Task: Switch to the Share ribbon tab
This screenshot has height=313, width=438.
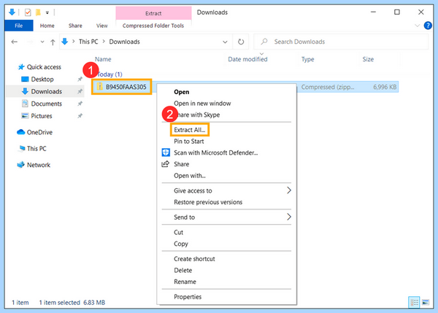Action: pos(75,26)
